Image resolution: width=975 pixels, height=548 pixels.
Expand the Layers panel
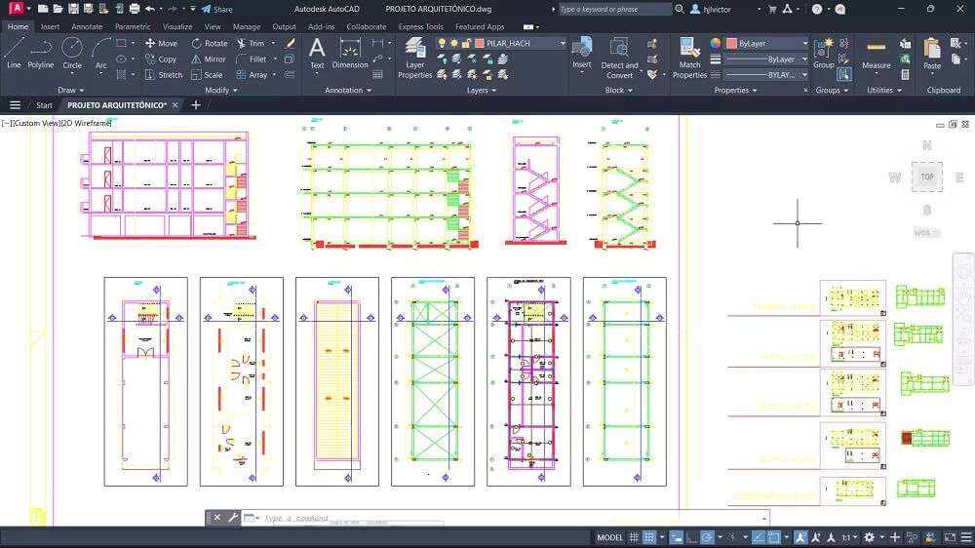pyautogui.click(x=482, y=90)
